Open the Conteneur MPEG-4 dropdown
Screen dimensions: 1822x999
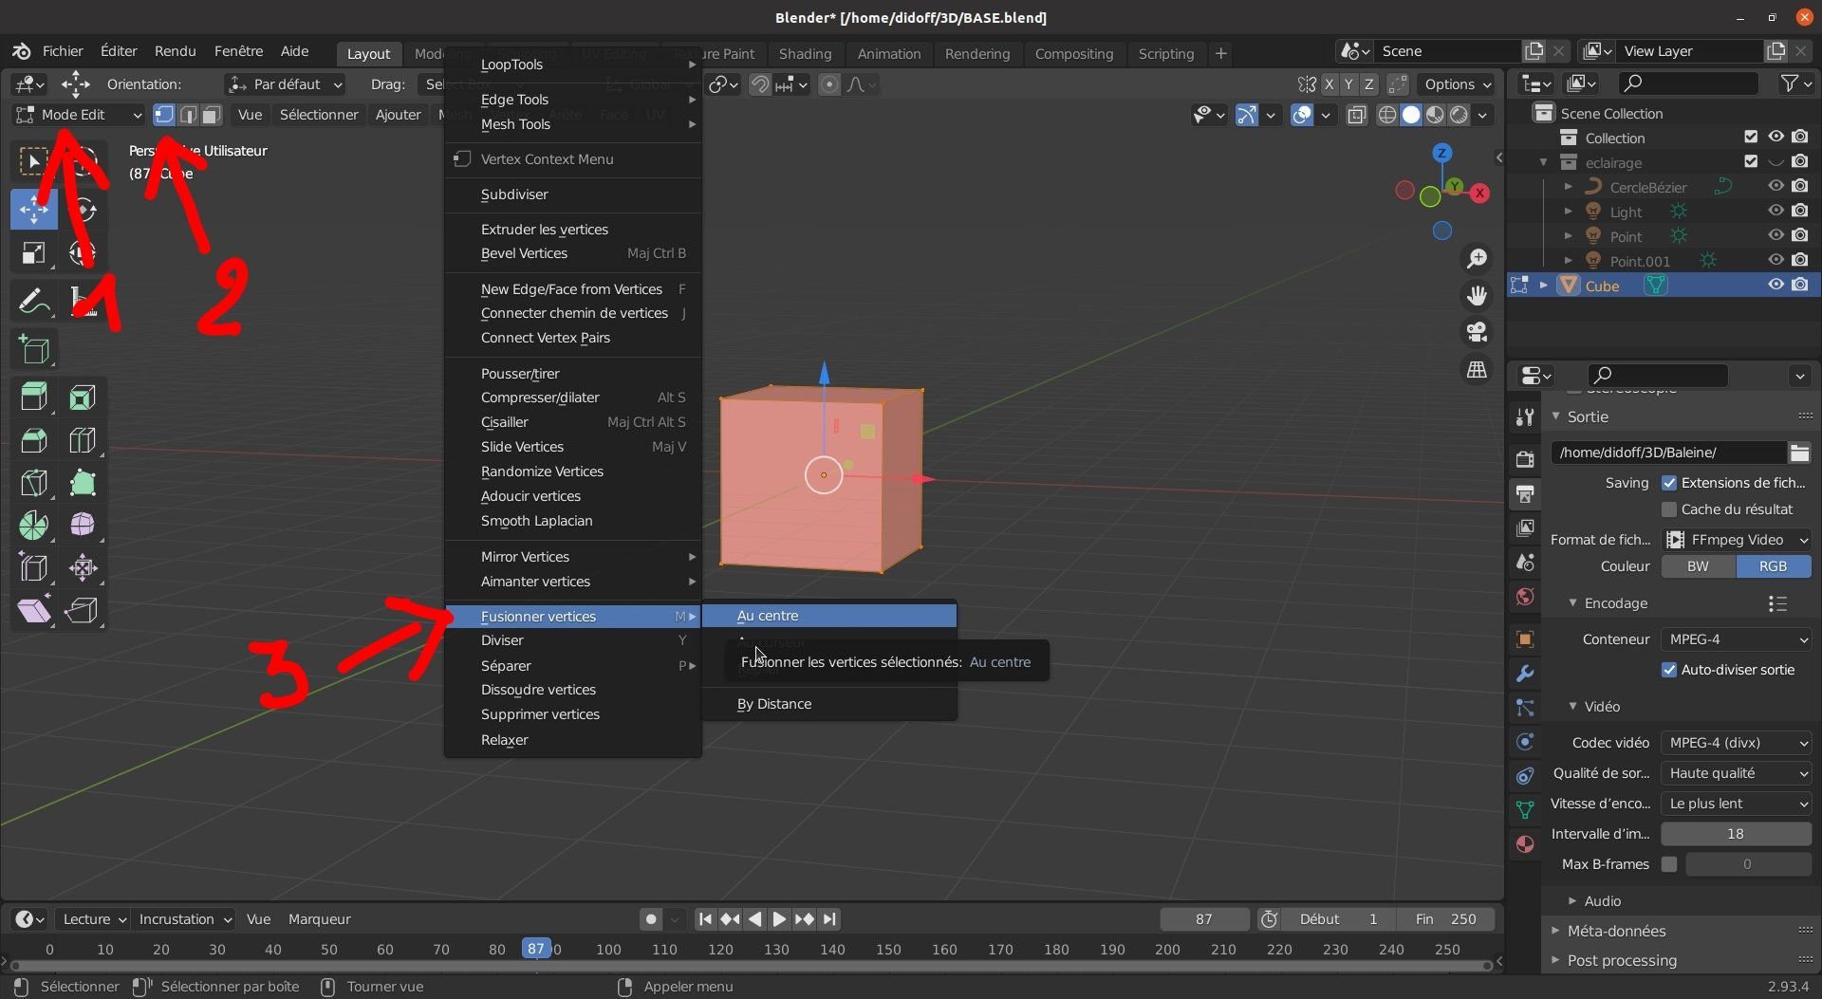pyautogui.click(x=1737, y=639)
